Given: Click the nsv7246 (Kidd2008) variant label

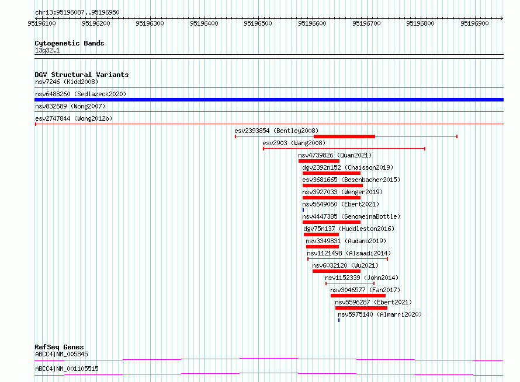Looking at the screenshot, I should click(67, 82).
